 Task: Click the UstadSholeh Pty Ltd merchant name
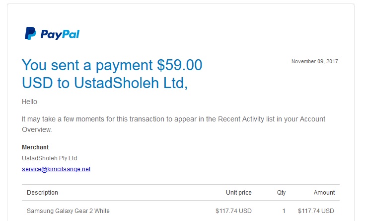tap(49, 158)
